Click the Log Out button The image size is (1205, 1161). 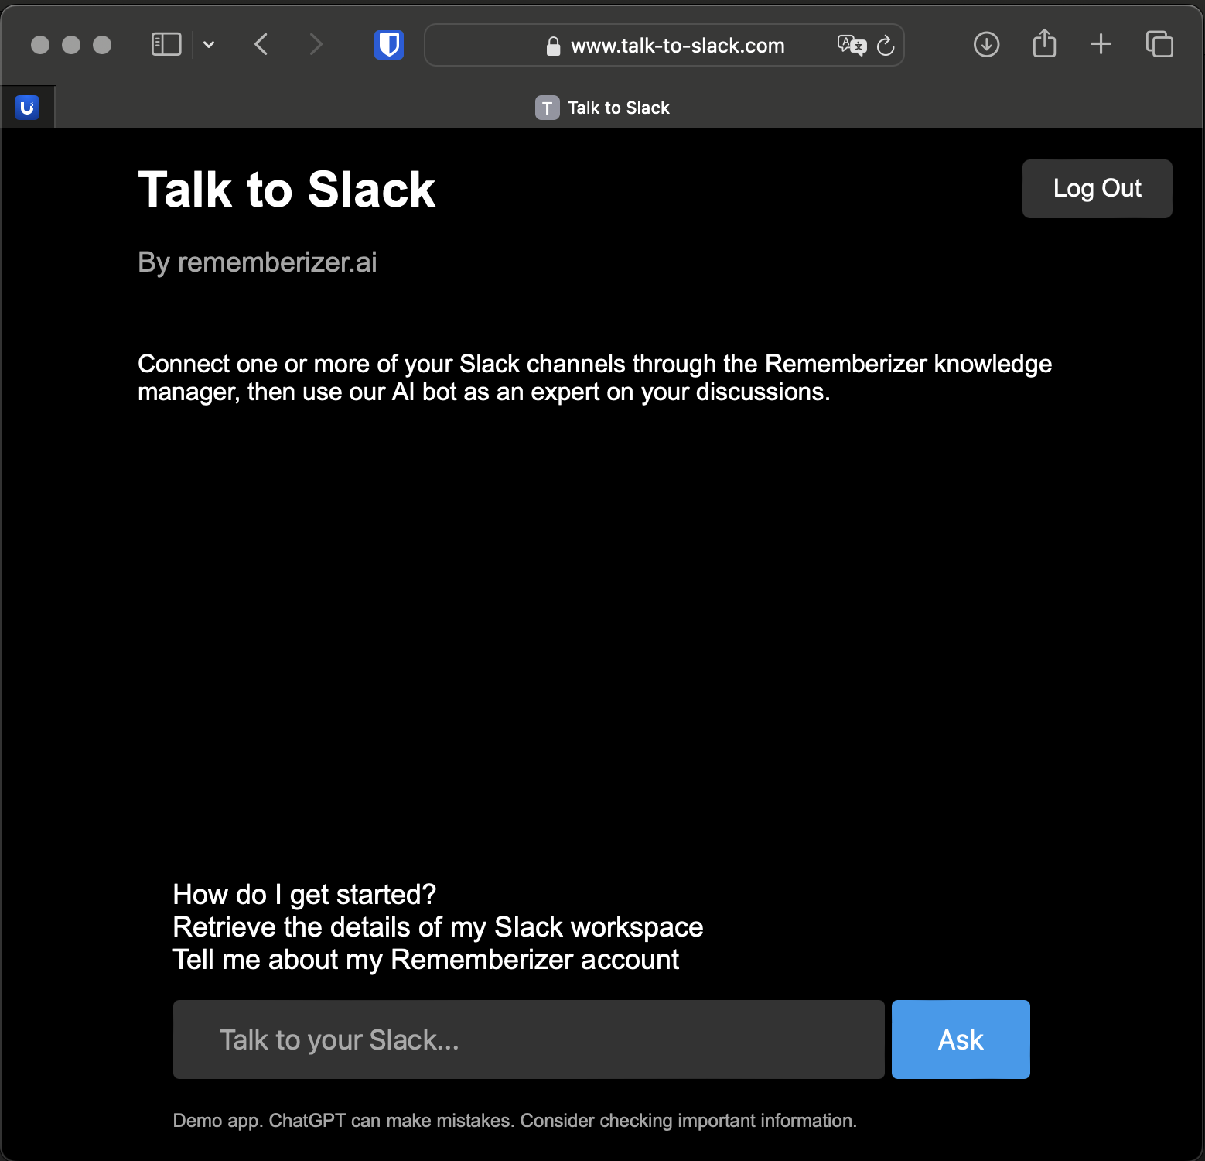click(1097, 188)
